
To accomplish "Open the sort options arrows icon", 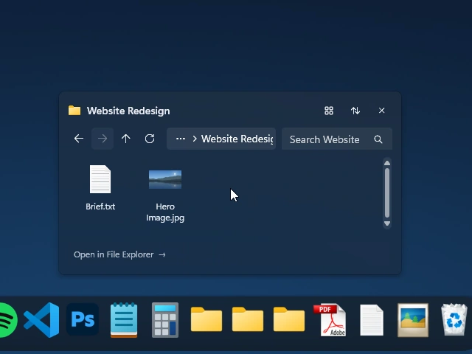I will click(x=355, y=111).
